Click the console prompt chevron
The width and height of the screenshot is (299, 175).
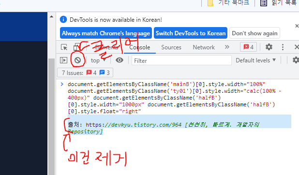pos(62,84)
